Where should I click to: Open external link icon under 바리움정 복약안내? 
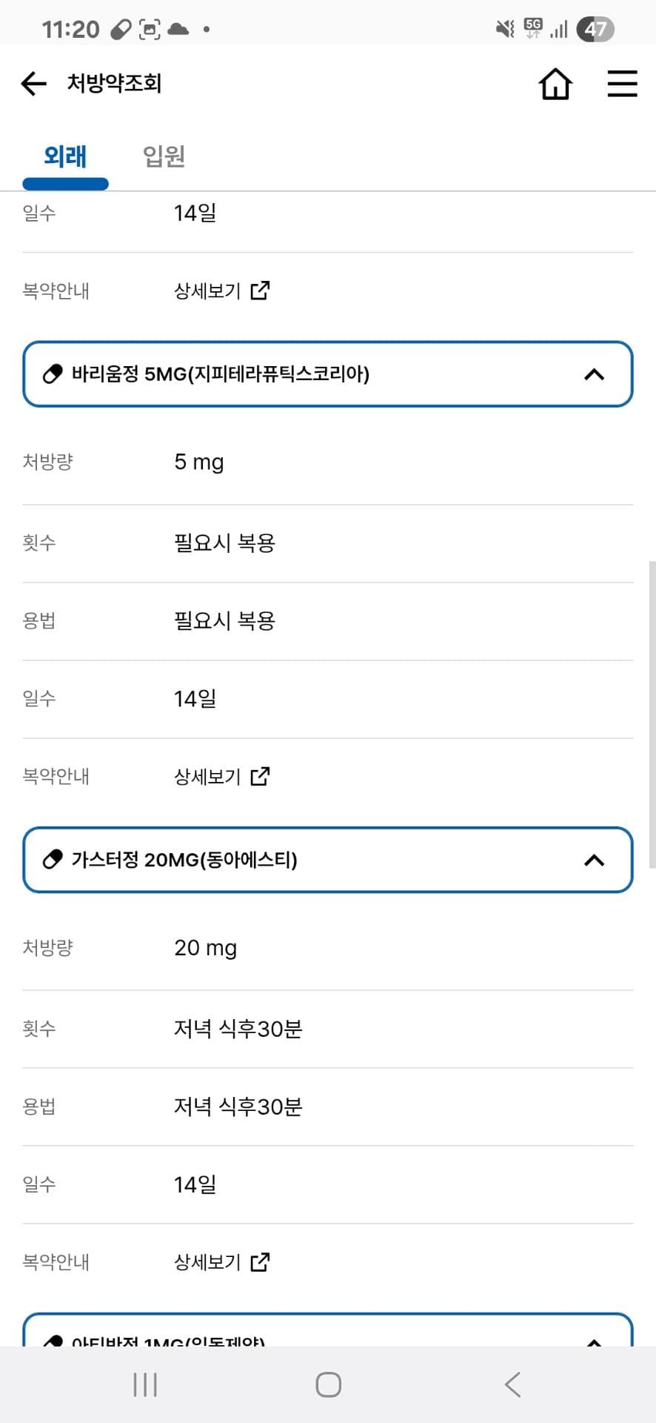tap(260, 776)
